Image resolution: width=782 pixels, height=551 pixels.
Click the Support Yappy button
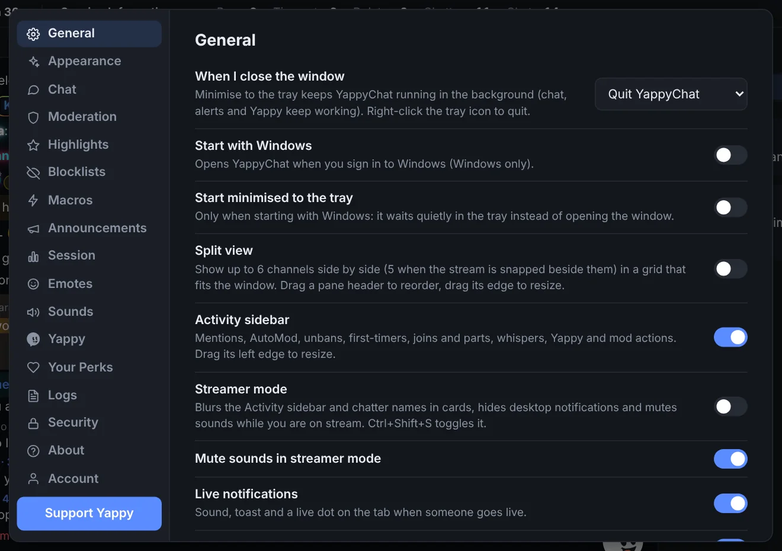click(x=89, y=513)
